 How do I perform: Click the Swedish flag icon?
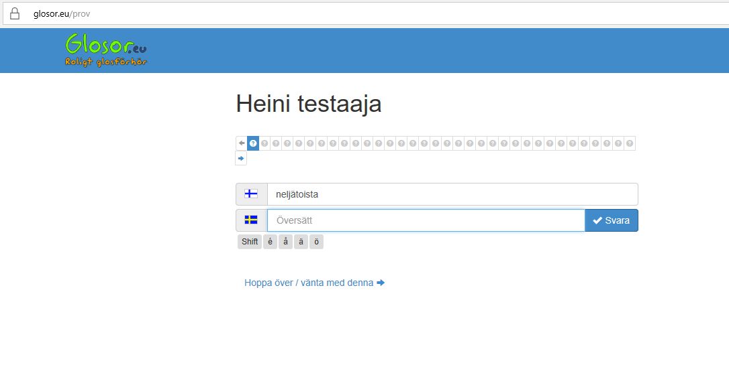251,220
